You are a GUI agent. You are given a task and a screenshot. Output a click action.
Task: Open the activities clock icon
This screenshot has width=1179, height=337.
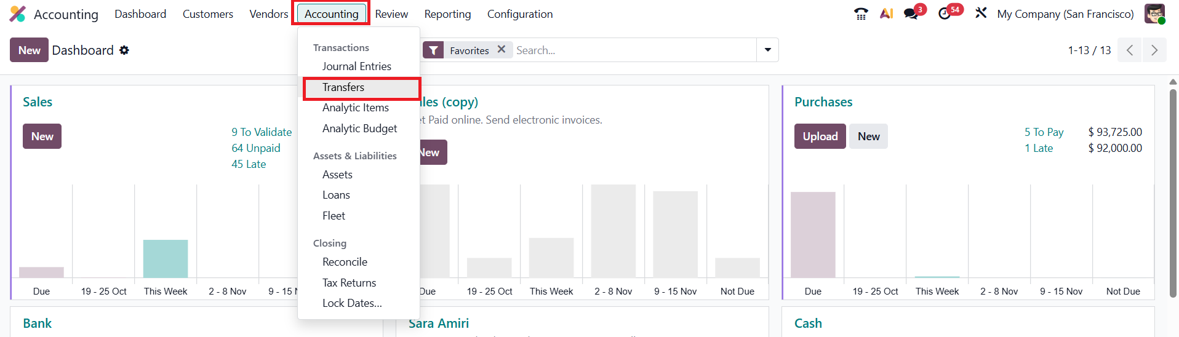pyautogui.click(x=945, y=14)
